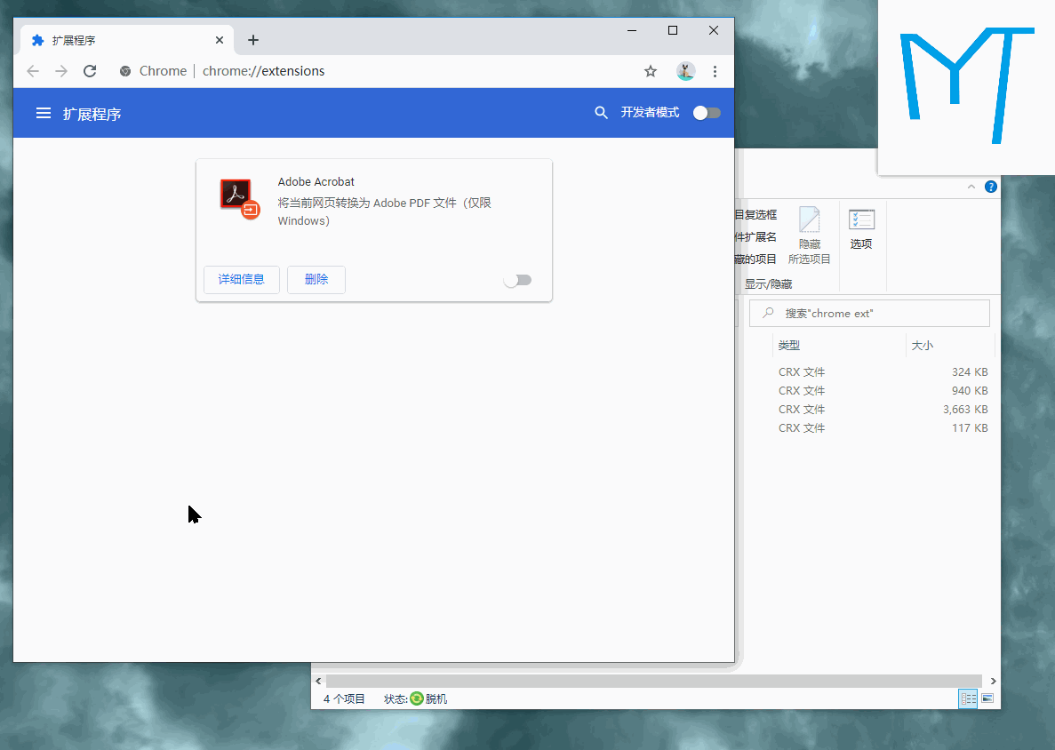Bookmark this page with the star icon

(x=651, y=71)
